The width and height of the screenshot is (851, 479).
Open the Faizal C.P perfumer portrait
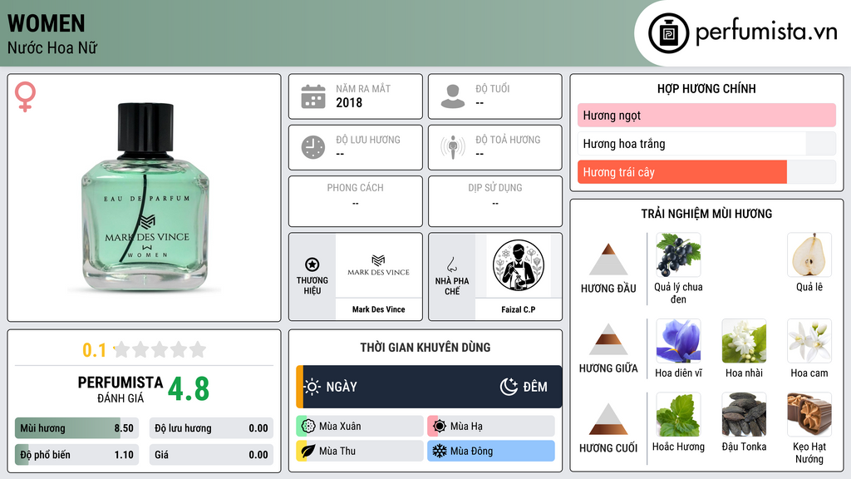518,265
